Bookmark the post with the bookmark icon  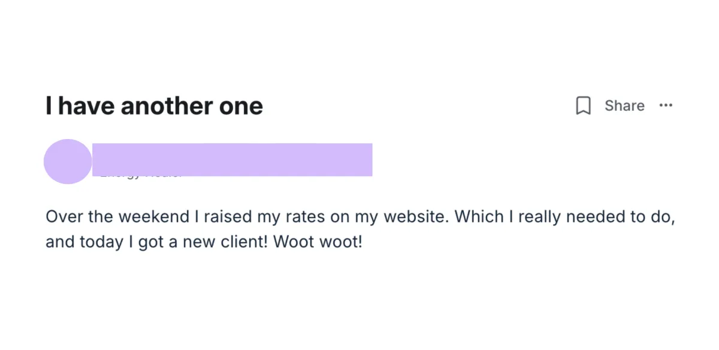(x=583, y=106)
